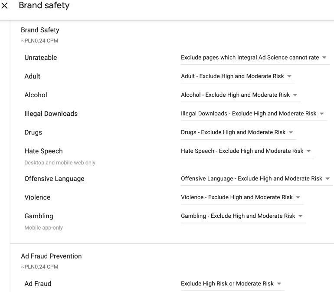Click the Brand Safety section heading
The height and width of the screenshot is (292, 334).
click(40, 30)
